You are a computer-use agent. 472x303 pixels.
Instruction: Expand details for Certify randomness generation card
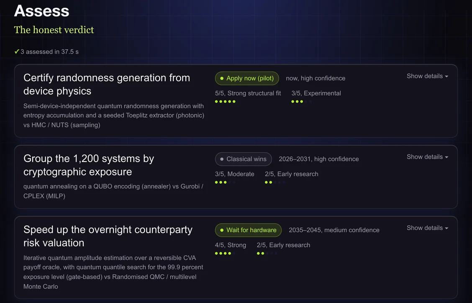pyautogui.click(x=428, y=76)
